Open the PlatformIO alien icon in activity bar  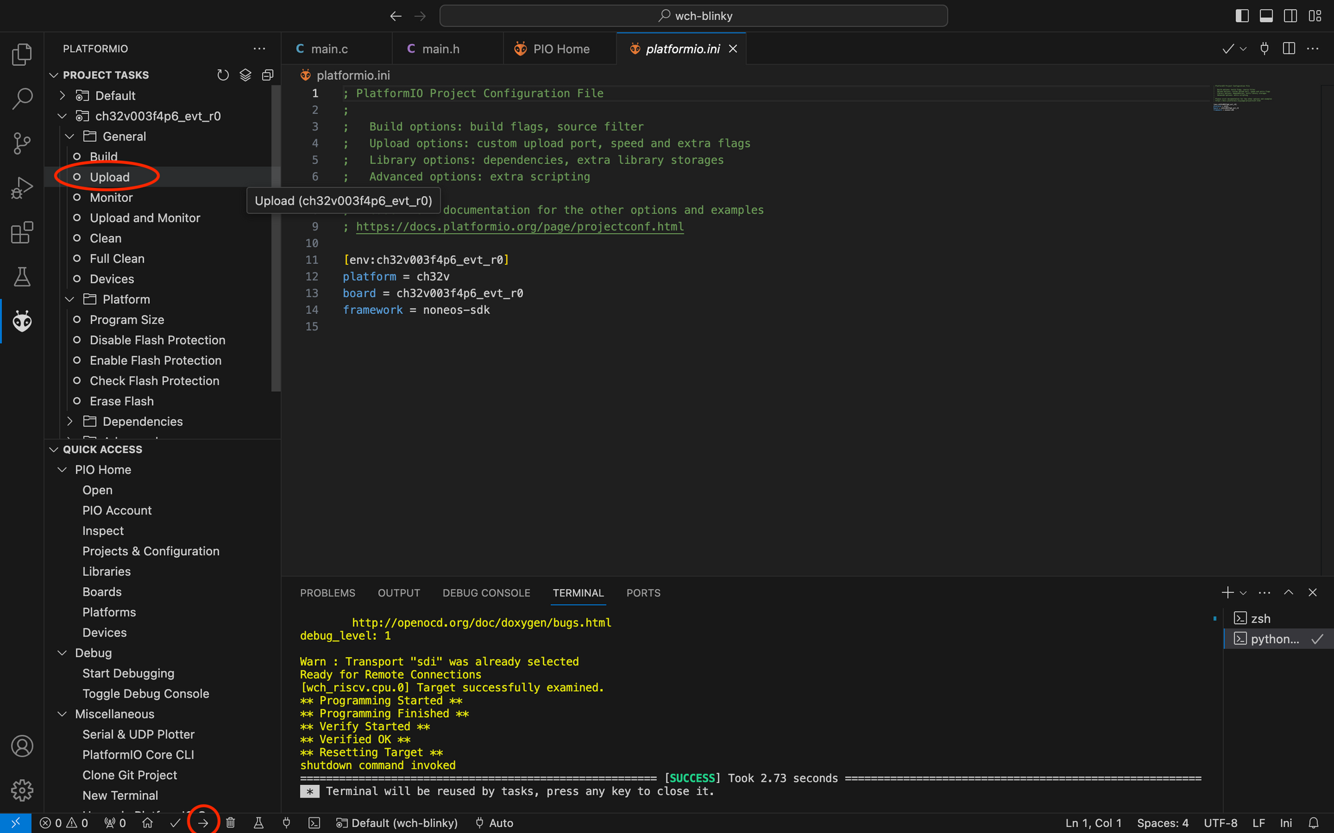click(22, 321)
